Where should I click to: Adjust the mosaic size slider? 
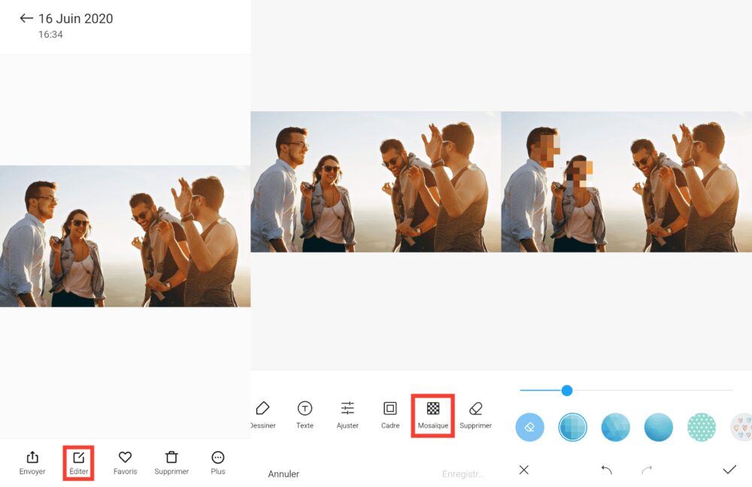(x=566, y=390)
